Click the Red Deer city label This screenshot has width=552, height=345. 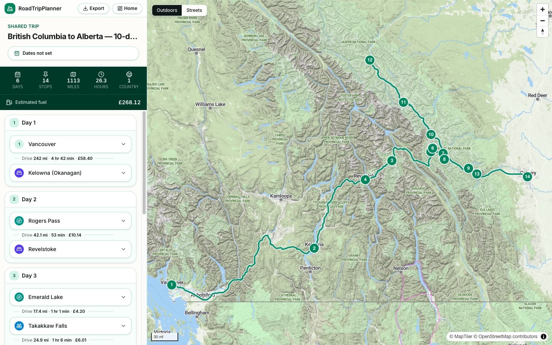pyautogui.click(x=537, y=95)
